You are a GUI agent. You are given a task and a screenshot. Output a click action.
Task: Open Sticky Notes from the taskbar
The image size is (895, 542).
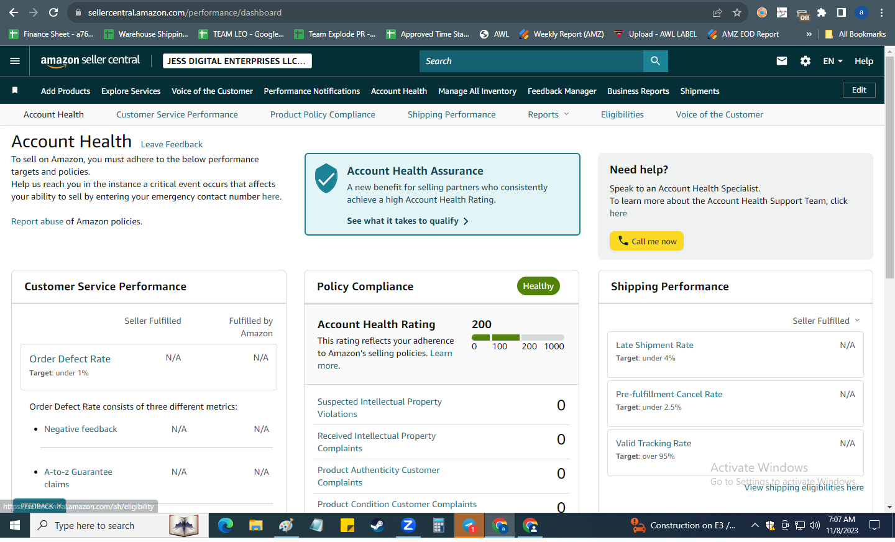[x=347, y=526]
